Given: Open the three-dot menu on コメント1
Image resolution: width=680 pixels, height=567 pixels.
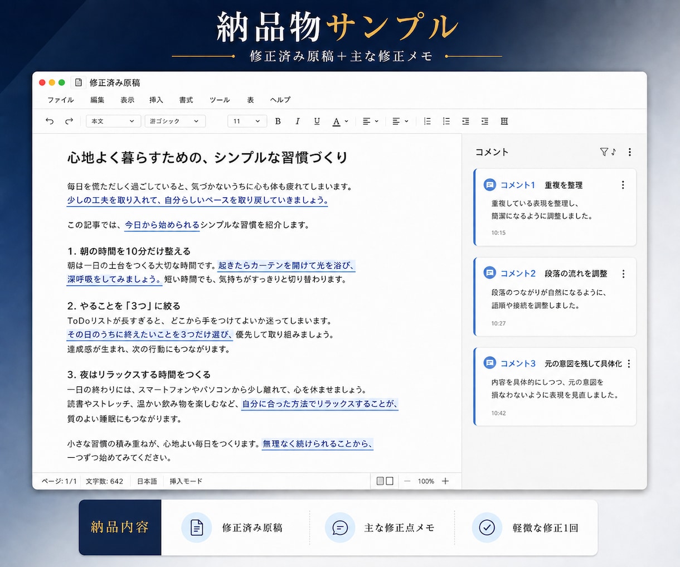Looking at the screenshot, I should click(623, 185).
